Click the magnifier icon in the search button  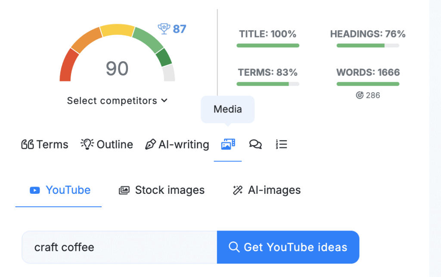234,247
